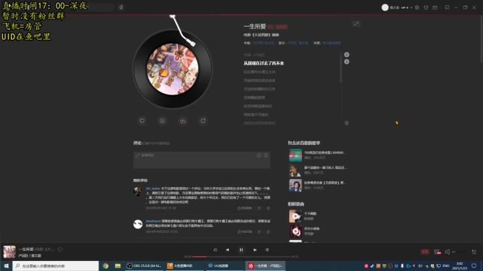Viewport: 483px width, 271px height.
Task: Mute using the speaker icon
Action: [447, 252]
